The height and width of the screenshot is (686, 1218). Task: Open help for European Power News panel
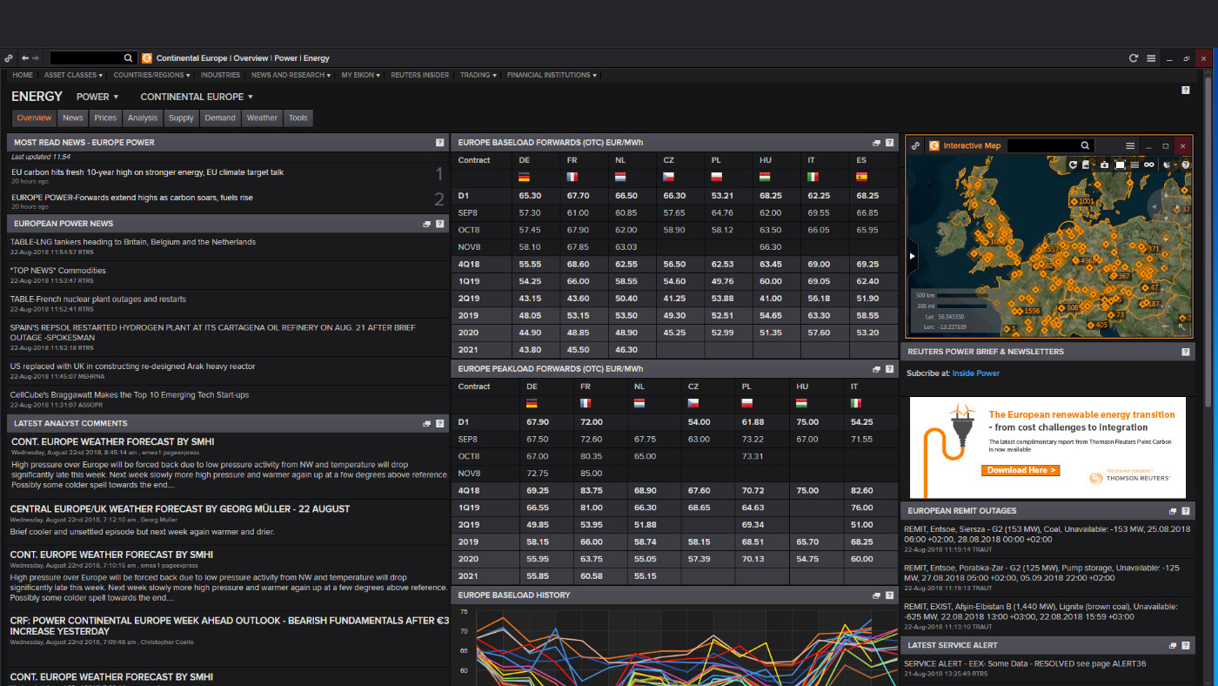pyautogui.click(x=440, y=224)
